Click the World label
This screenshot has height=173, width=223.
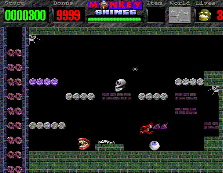(180, 3)
